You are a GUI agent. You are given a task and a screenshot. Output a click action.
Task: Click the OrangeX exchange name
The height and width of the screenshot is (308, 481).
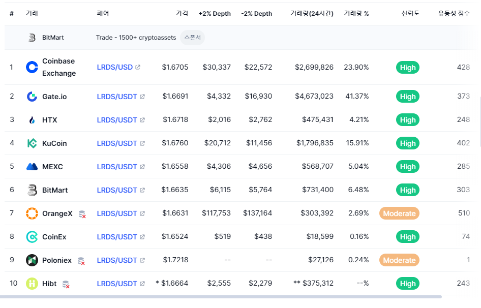(x=57, y=213)
